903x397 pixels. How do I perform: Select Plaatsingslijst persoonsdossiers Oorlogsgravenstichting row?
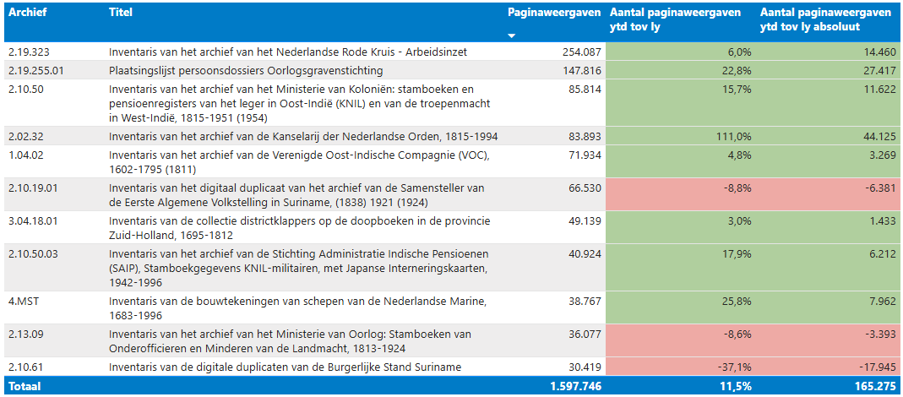pyautogui.click(x=245, y=70)
